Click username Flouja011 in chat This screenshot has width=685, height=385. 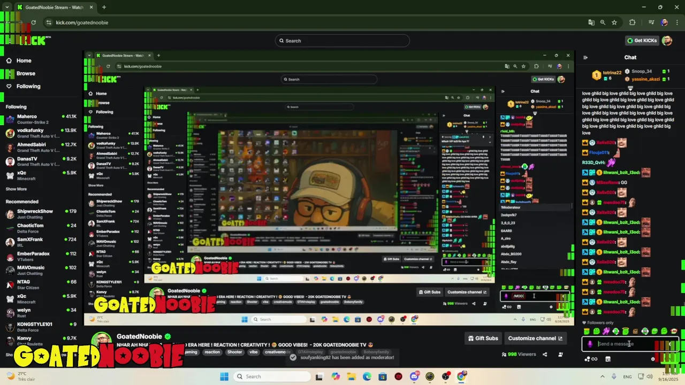click(x=598, y=152)
